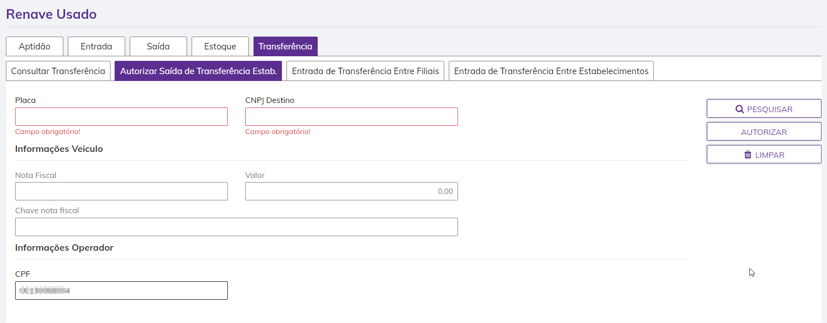Open the Aptidão tab
Viewport: 827px width, 323px height.
coord(34,46)
